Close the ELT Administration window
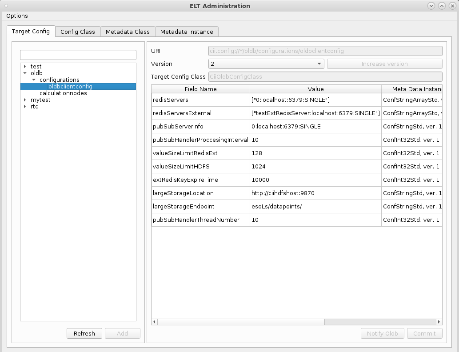Viewport: 459px width, 352px height. (x=452, y=6)
